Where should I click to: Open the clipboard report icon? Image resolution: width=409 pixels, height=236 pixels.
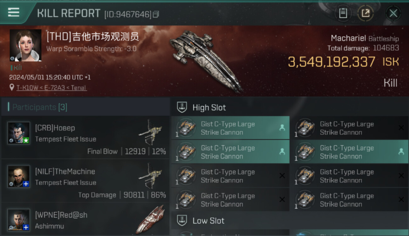tap(343, 13)
